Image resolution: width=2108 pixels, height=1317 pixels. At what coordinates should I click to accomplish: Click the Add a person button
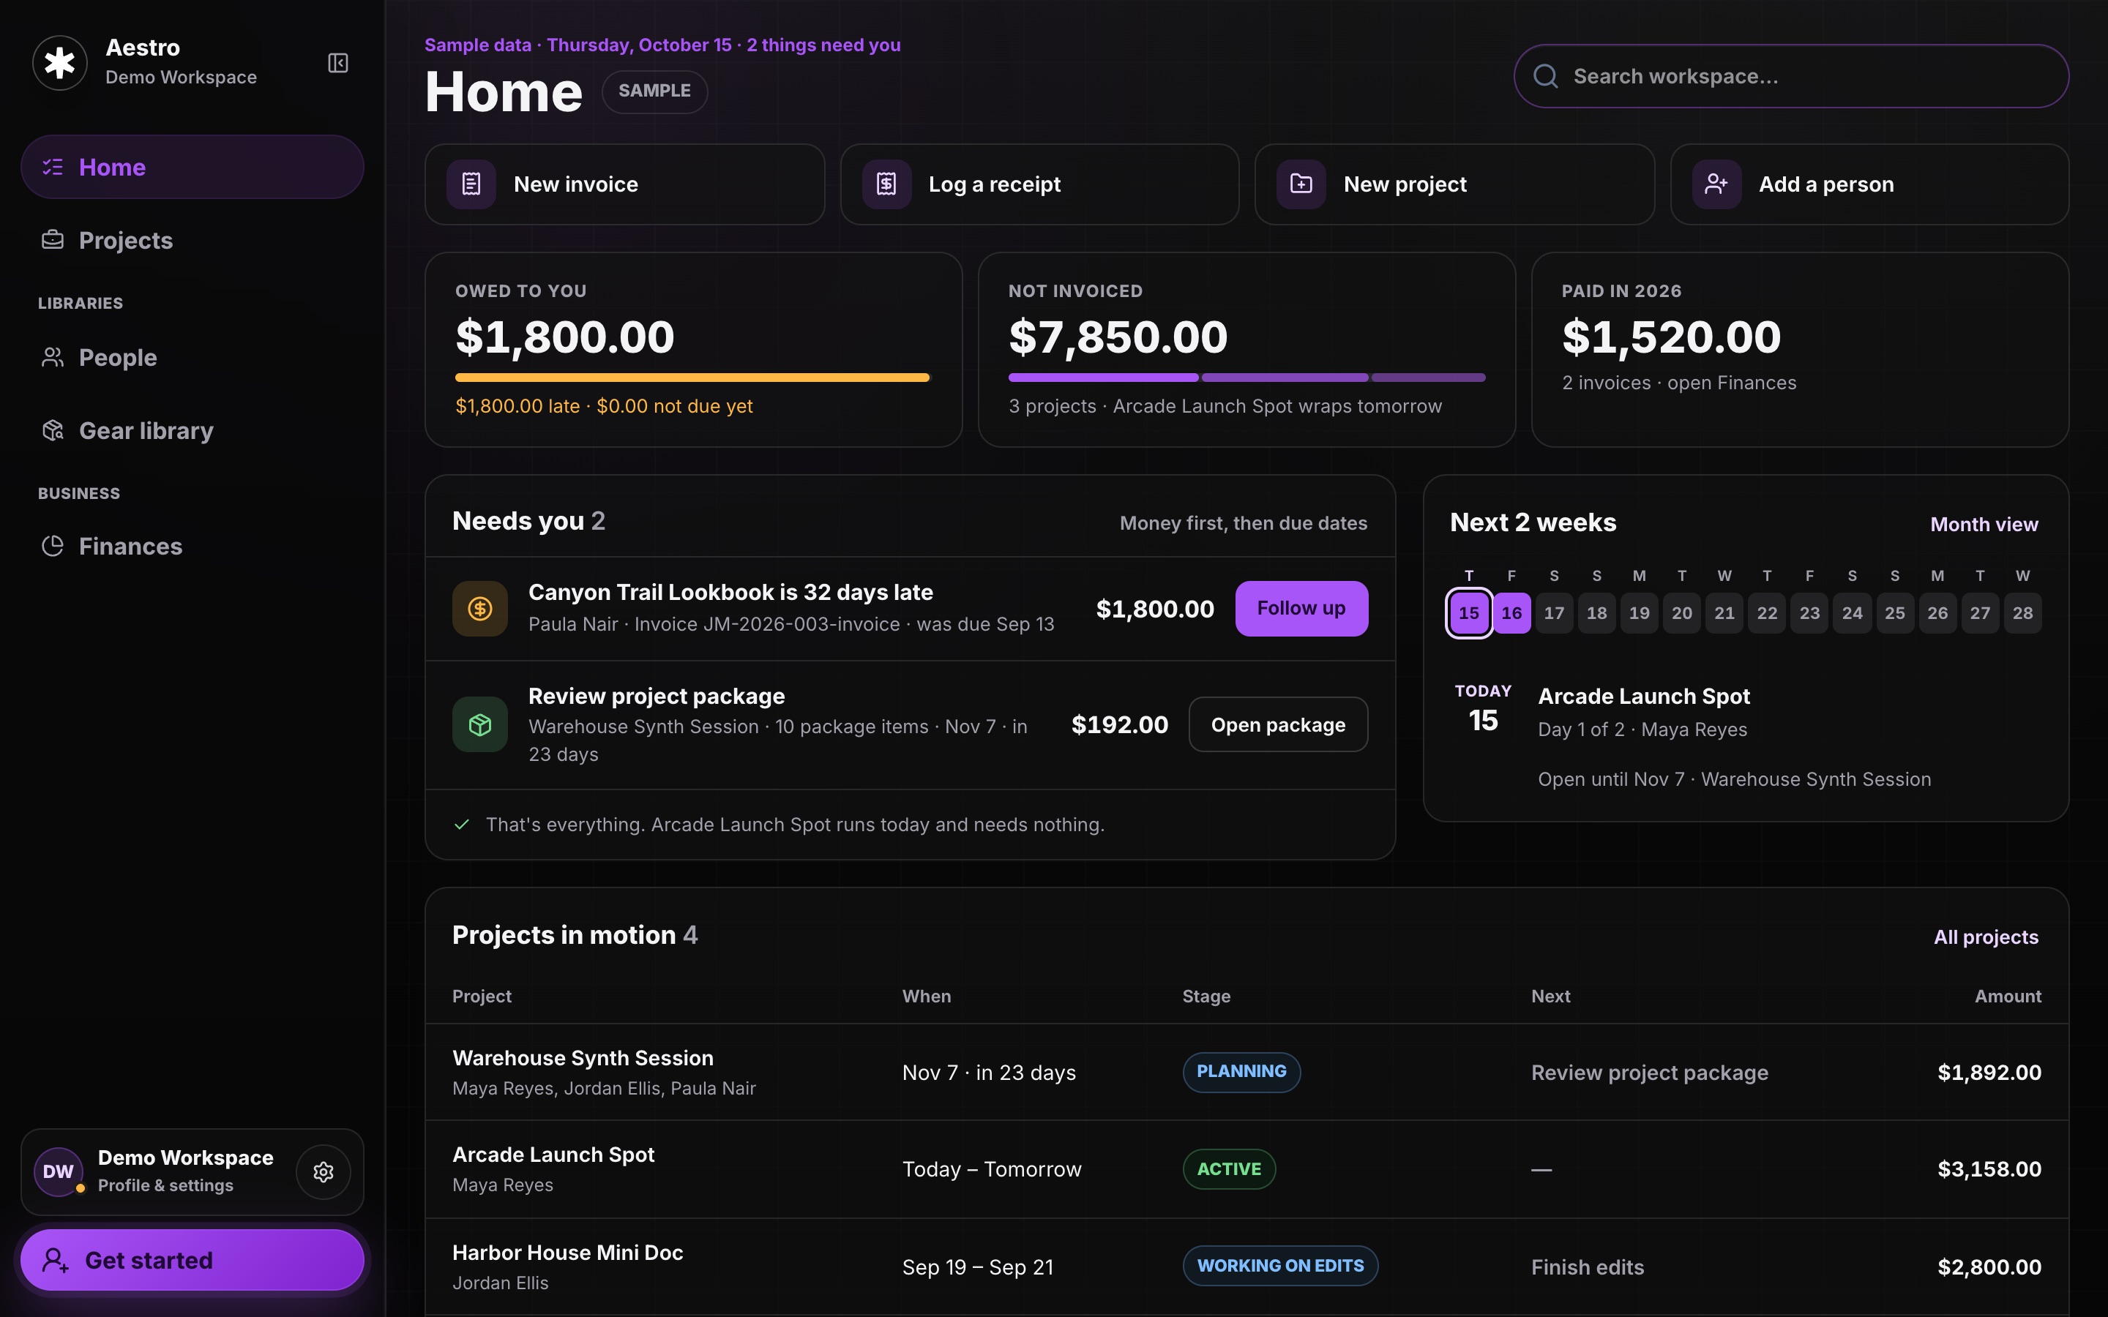pos(1869,184)
